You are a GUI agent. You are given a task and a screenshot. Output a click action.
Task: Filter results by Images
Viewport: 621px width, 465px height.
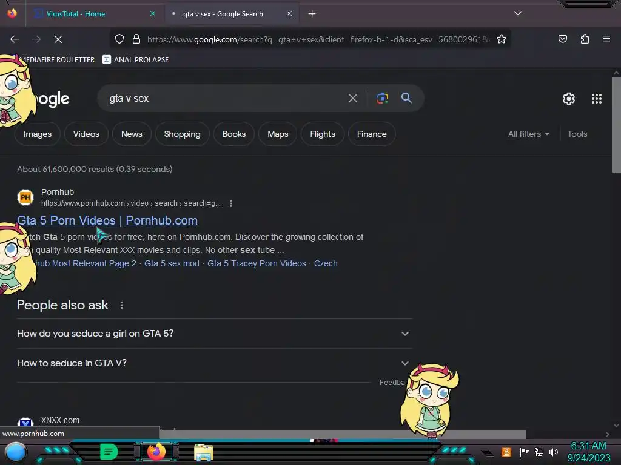(38, 134)
